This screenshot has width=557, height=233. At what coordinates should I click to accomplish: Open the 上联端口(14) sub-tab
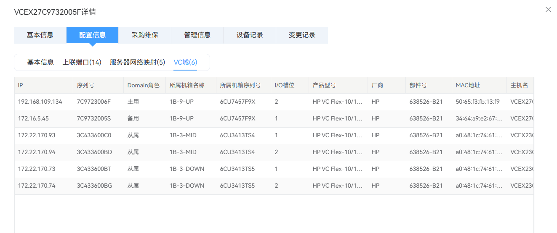(82, 62)
